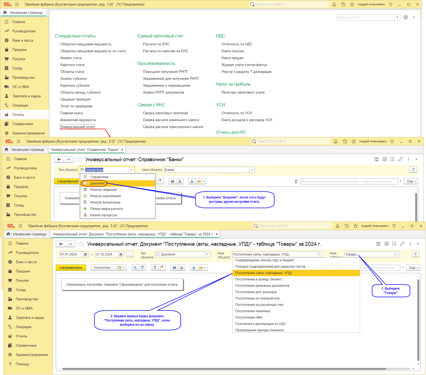Expand the Тип объекта dropdown with Справочник

point(131,170)
